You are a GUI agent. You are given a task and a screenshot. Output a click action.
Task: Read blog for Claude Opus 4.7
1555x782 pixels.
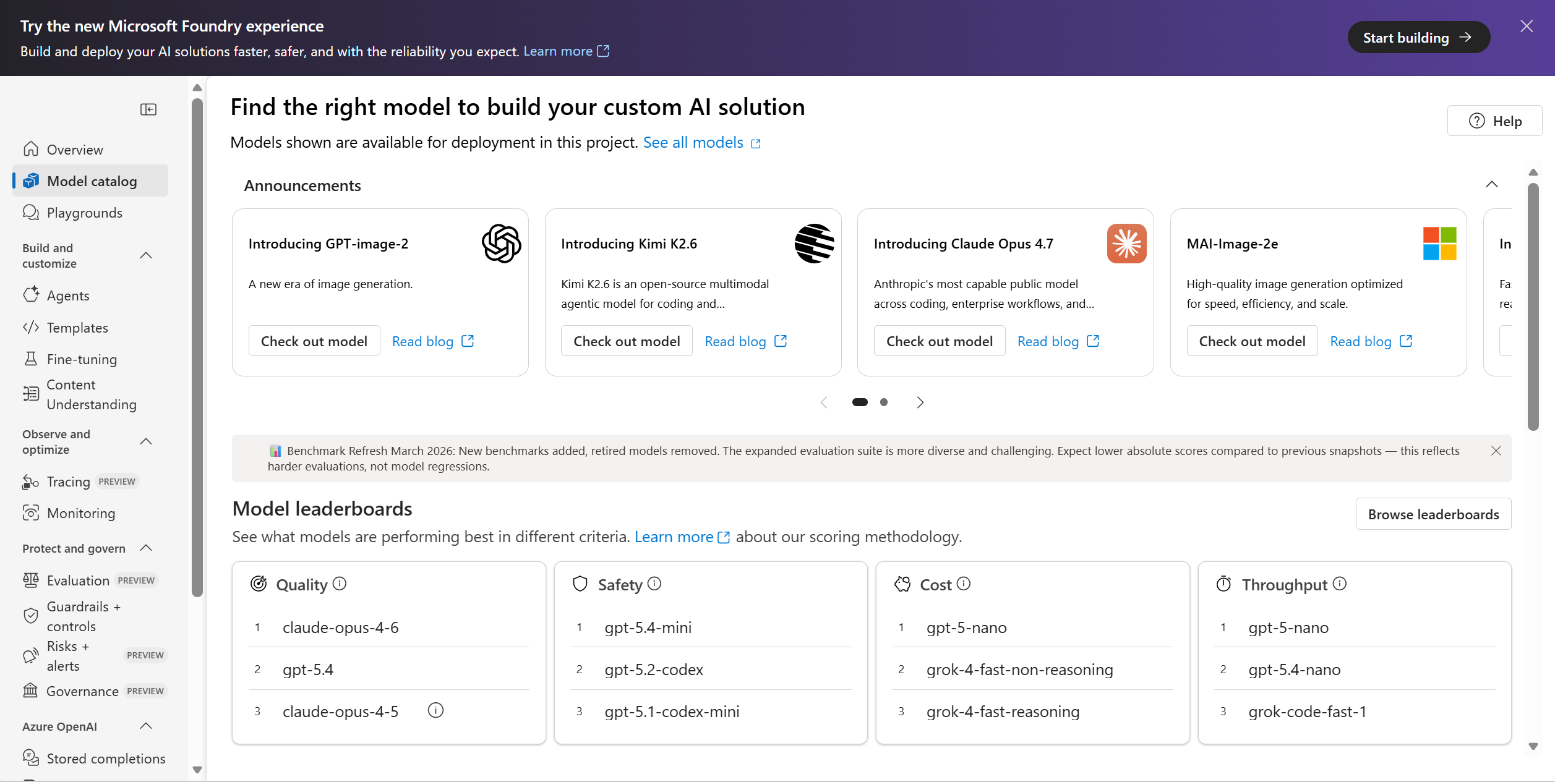(1058, 341)
